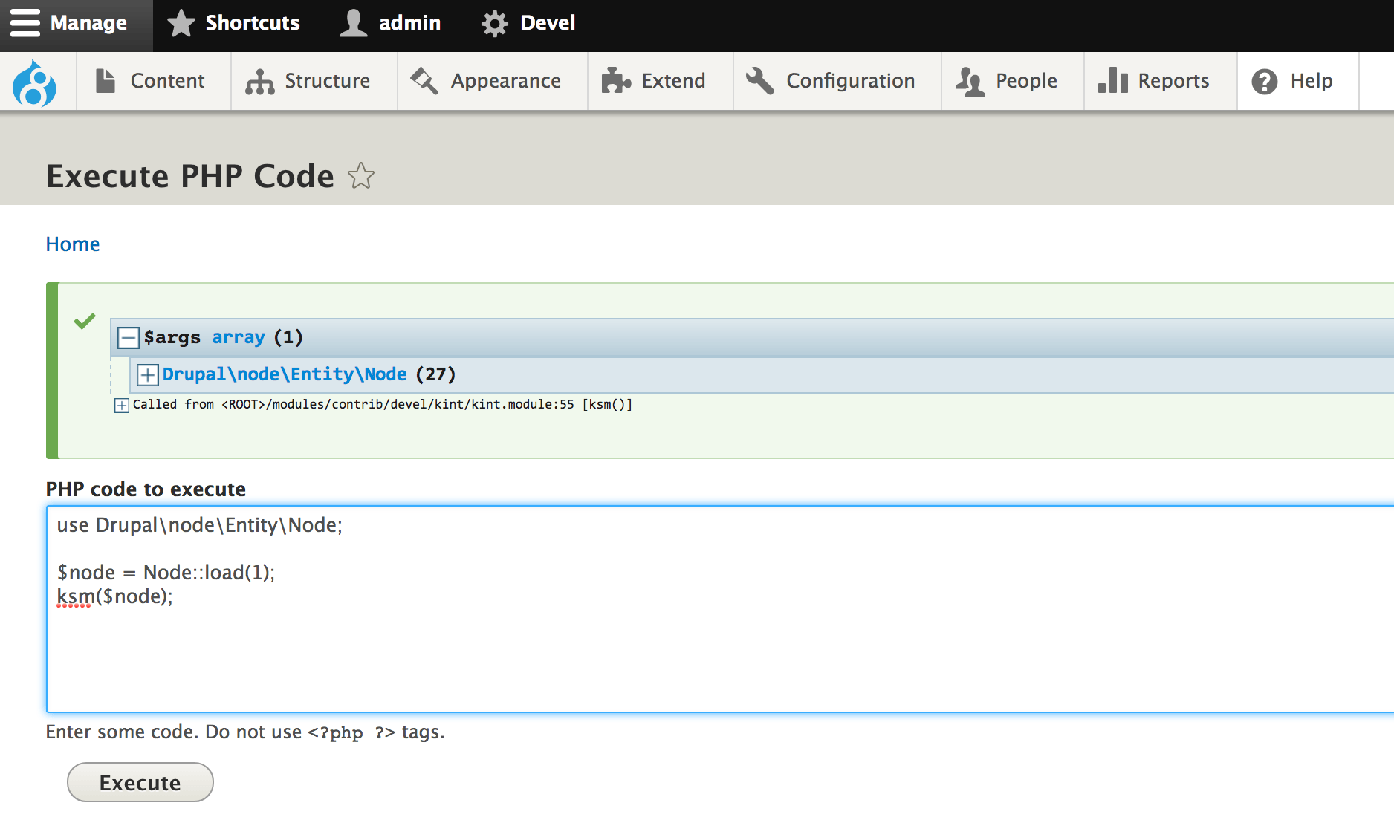This screenshot has height=823, width=1394.
Task: Open the Help page
Action: 1292,81
